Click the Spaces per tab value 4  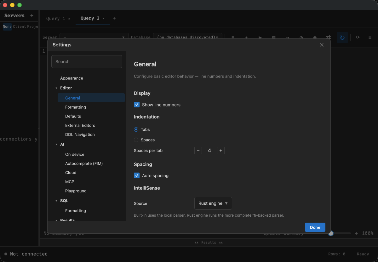click(209, 151)
